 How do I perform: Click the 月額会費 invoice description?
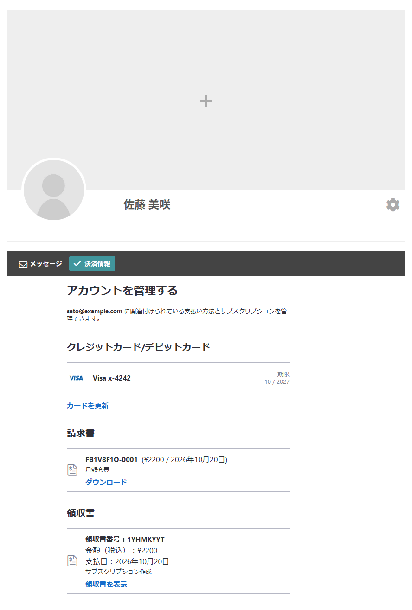97,470
